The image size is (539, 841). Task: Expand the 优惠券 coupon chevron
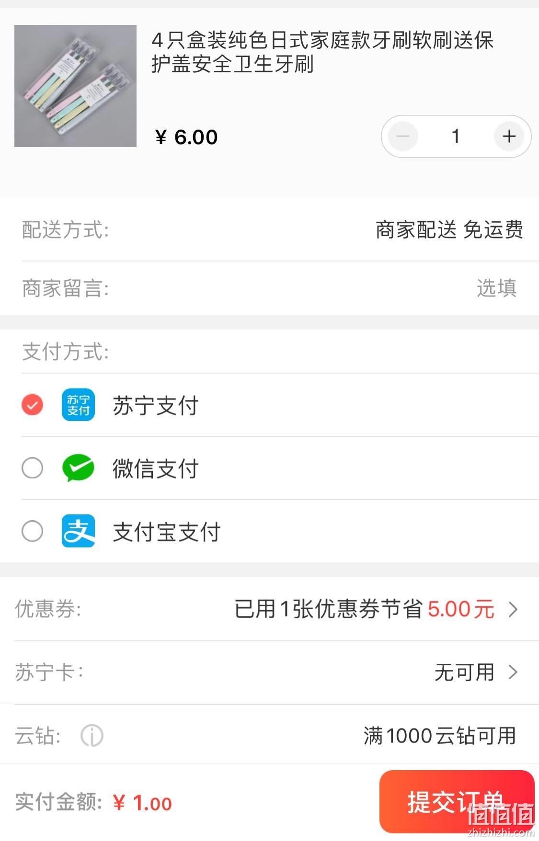point(513,609)
